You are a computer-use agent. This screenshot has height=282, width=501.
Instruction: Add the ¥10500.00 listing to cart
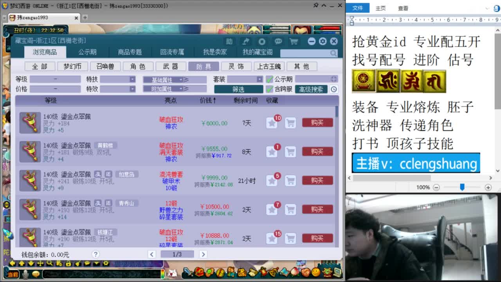[x=290, y=210]
